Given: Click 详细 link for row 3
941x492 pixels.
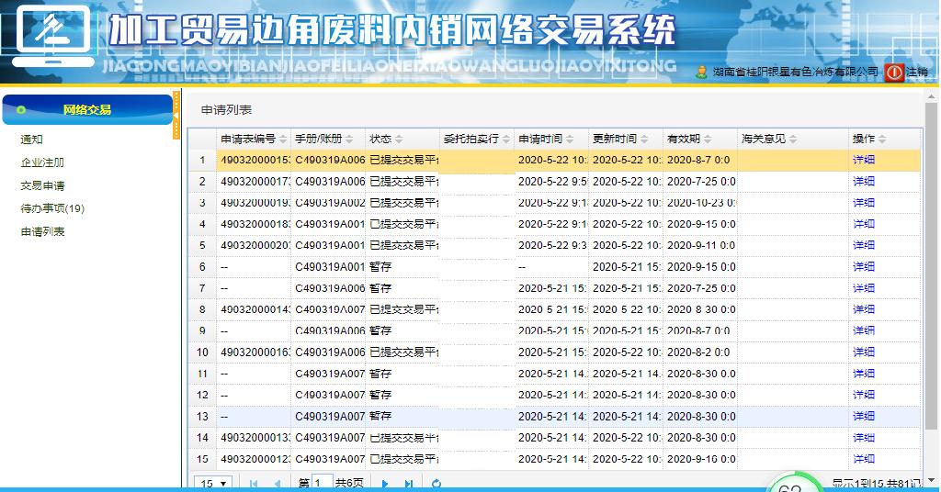Looking at the screenshot, I should pyautogui.click(x=864, y=203).
